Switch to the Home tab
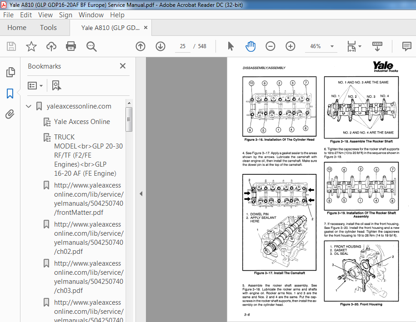Image resolution: width=416 pixels, height=322 pixels. (17, 28)
